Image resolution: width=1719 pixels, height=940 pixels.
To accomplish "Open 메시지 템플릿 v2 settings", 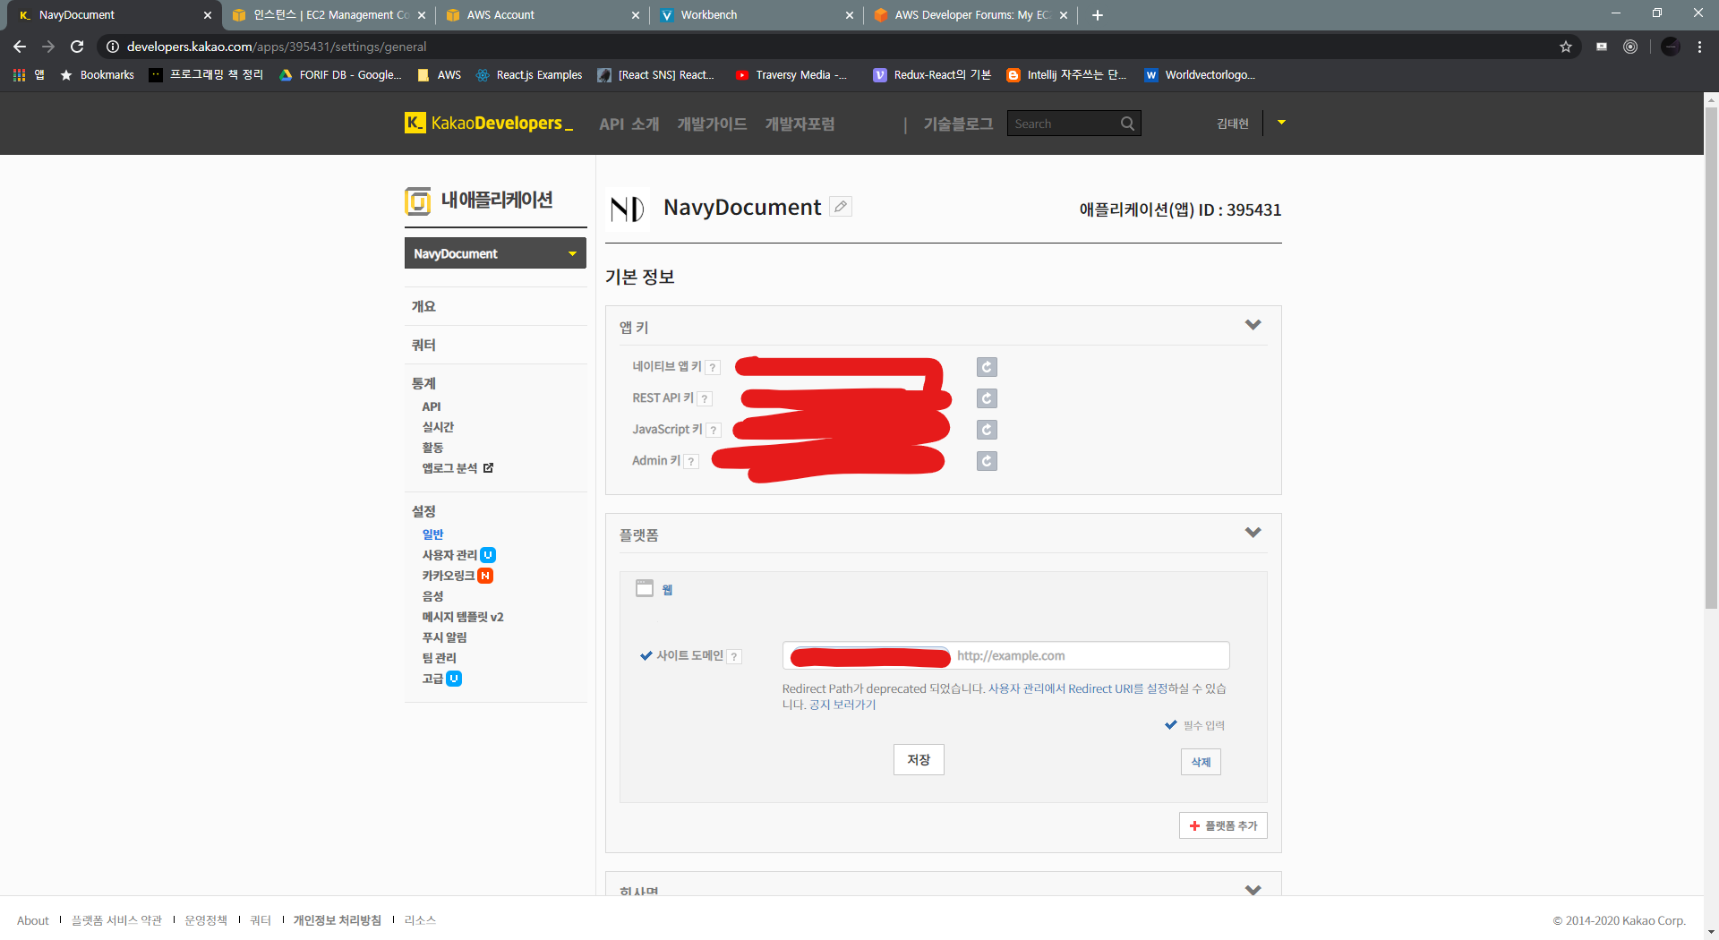I will pos(463,617).
